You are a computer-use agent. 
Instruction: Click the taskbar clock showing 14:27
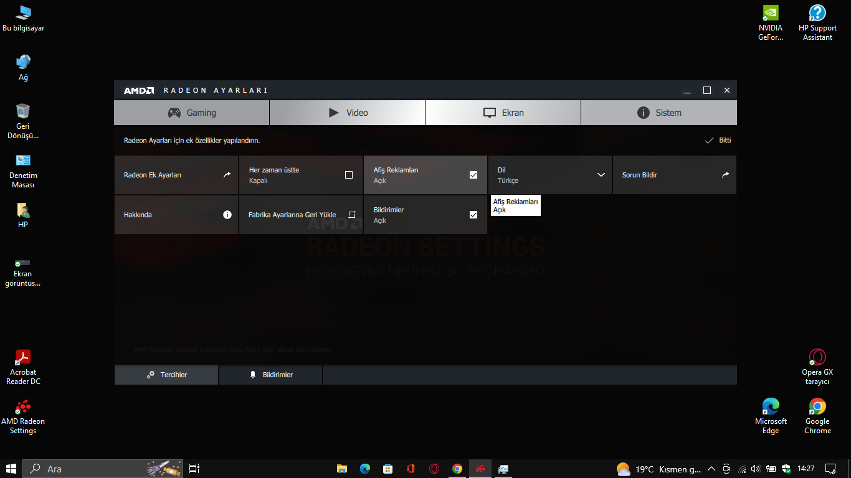(x=806, y=469)
